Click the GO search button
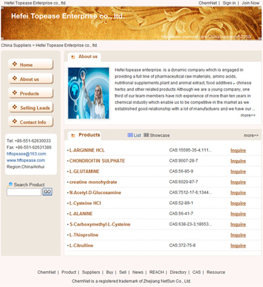Image resolution: width=263 pixels, height=287 pixels. click(x=47, y=192)
